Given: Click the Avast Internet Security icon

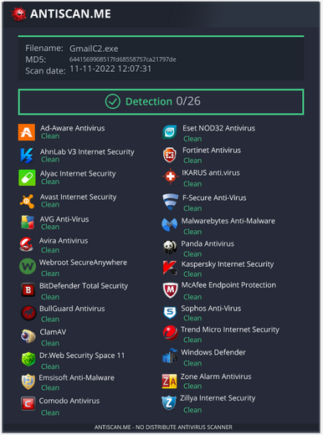Looking at the screenshot, I should (x=27, y=201).
